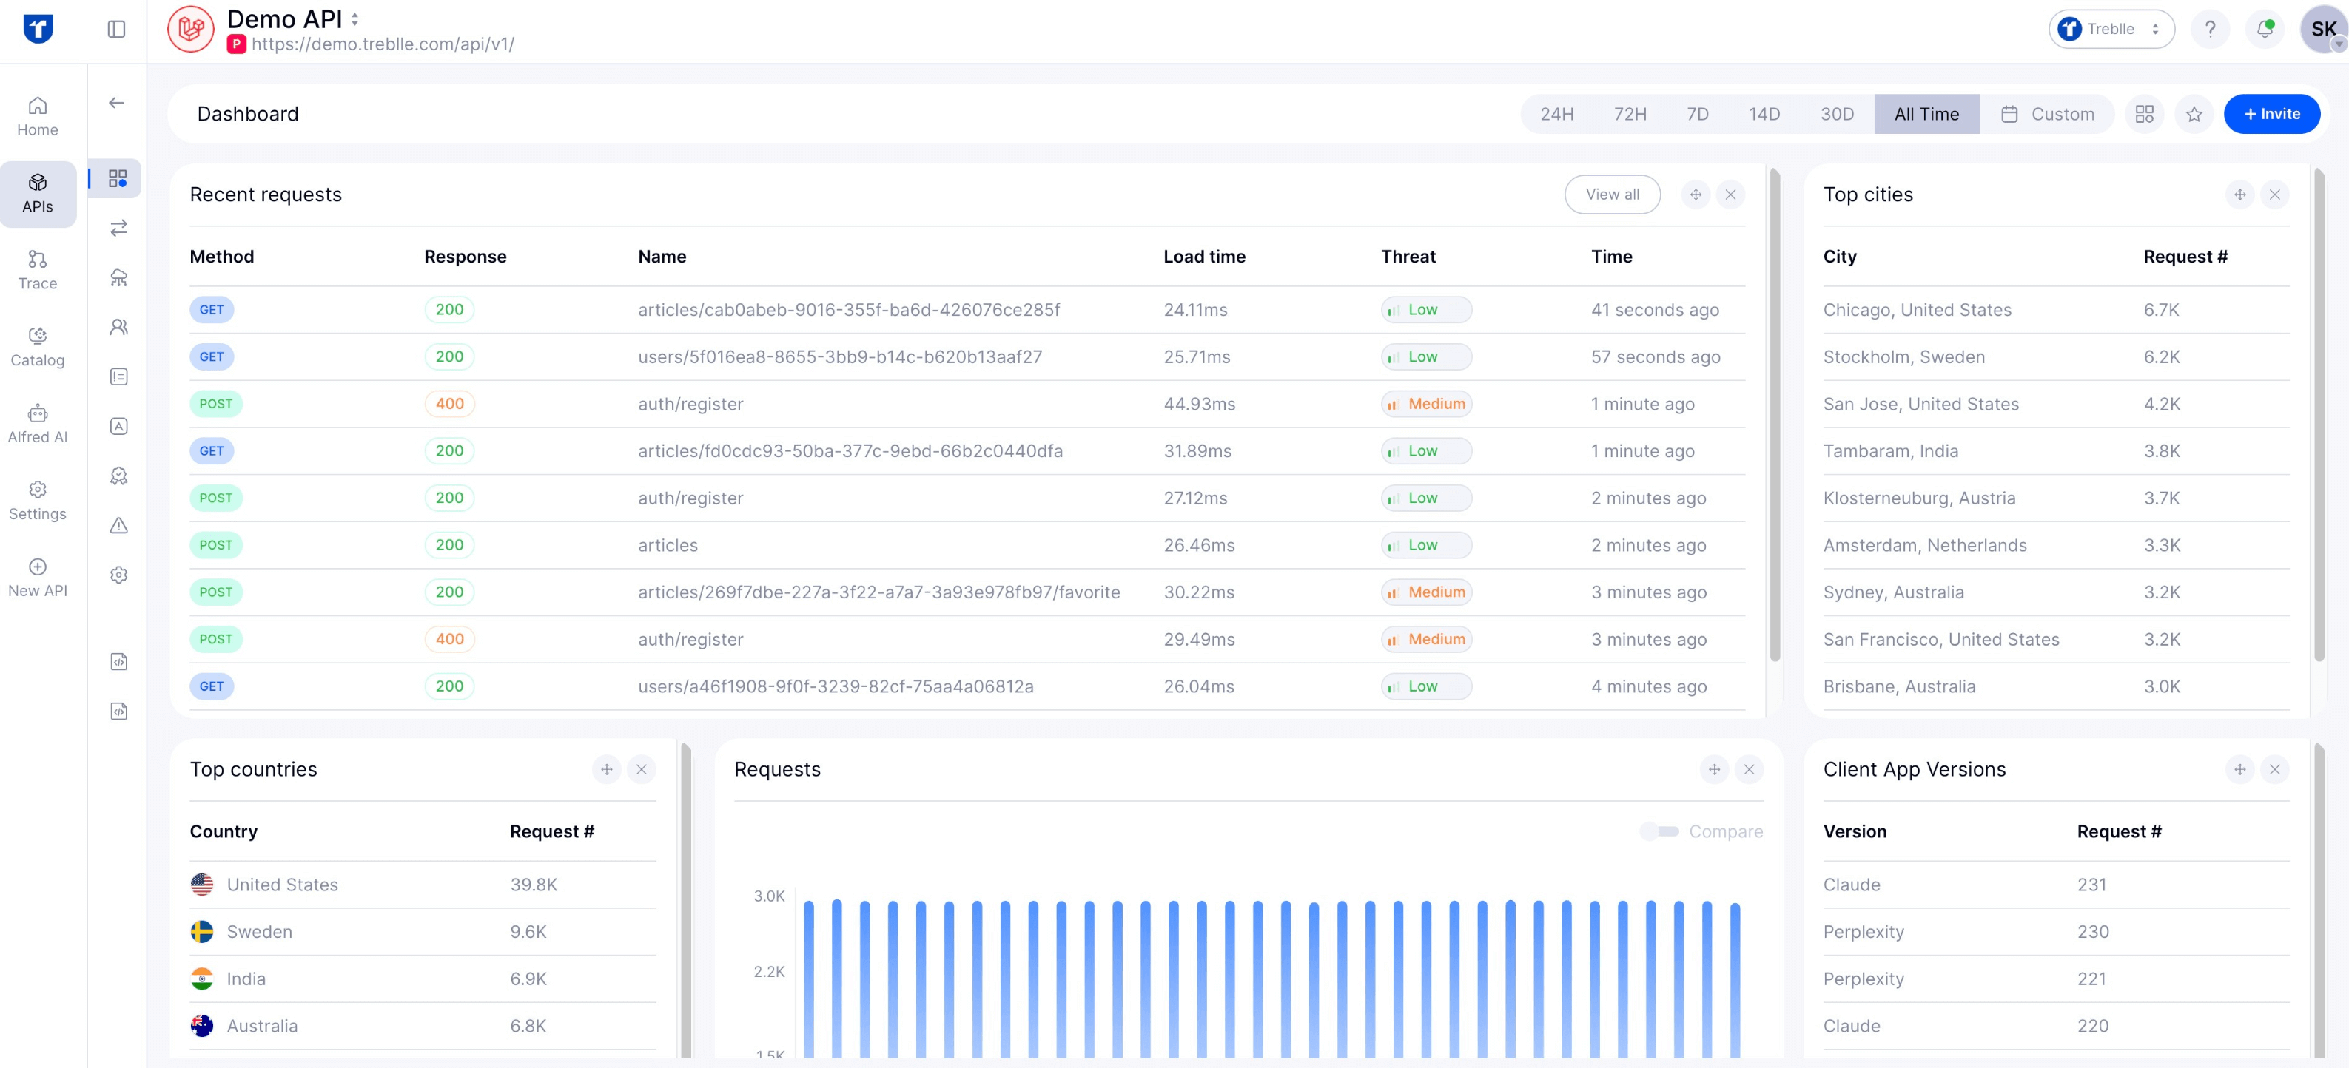Remove the Top cities widget

[2274, 194]
